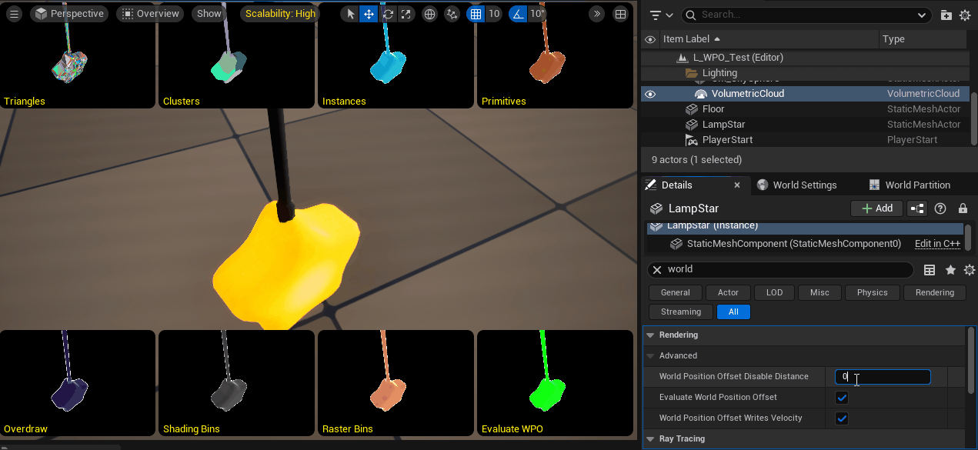
Task: Show only favorite properties star icon
Action: pos(950,270)
